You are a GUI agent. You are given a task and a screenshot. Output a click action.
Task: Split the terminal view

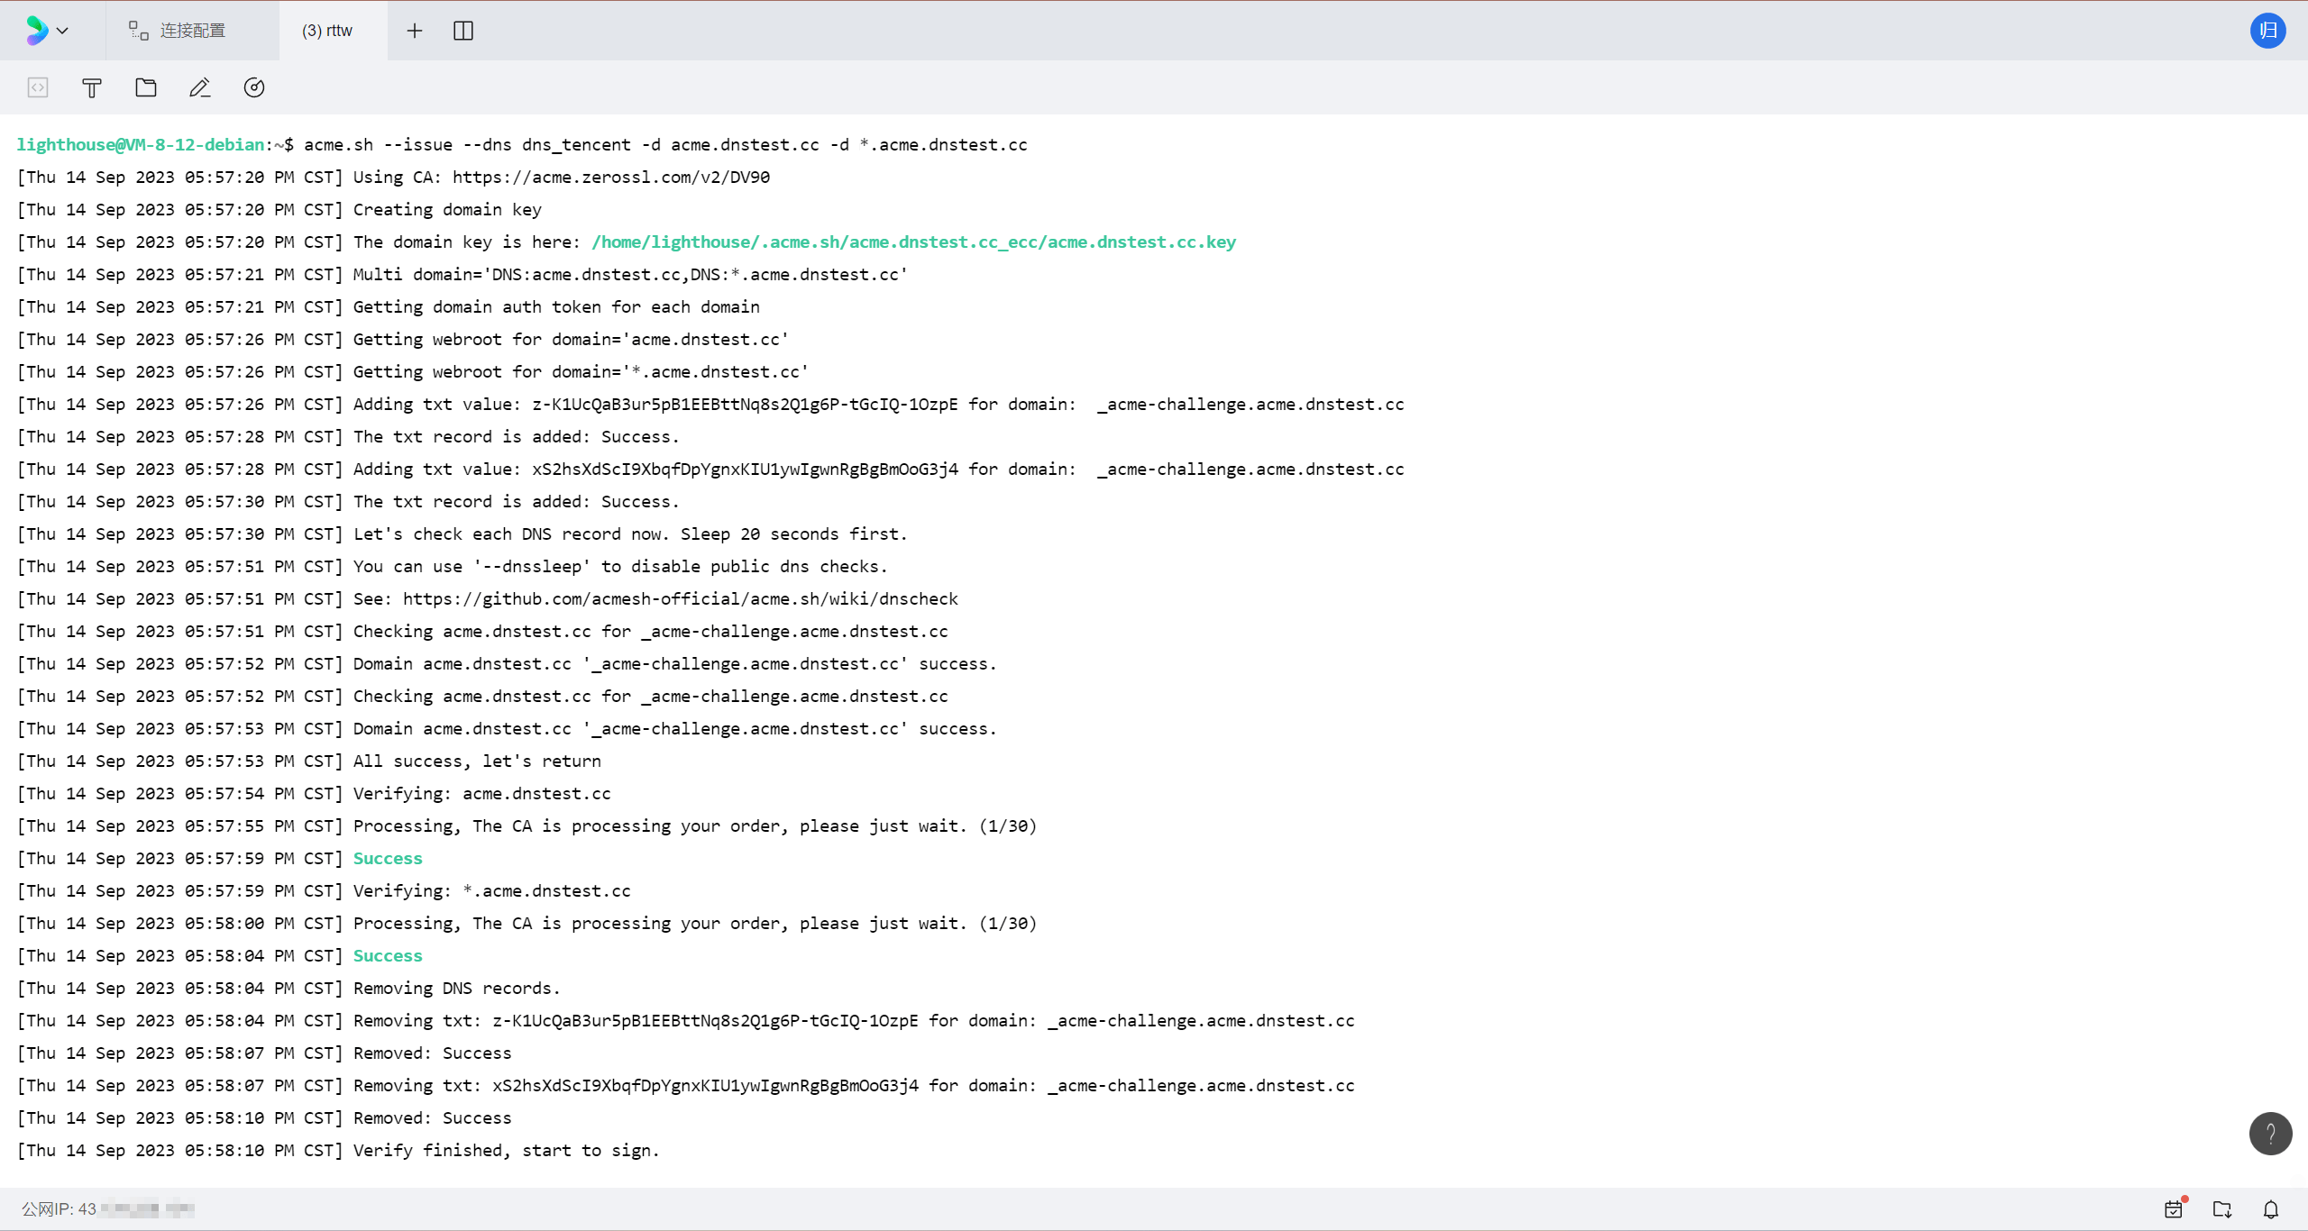click(x=464, y=30)
